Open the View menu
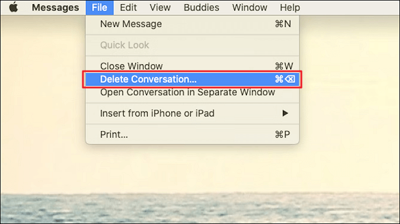Viewport: 400px width, 224px height. [160, 8]
